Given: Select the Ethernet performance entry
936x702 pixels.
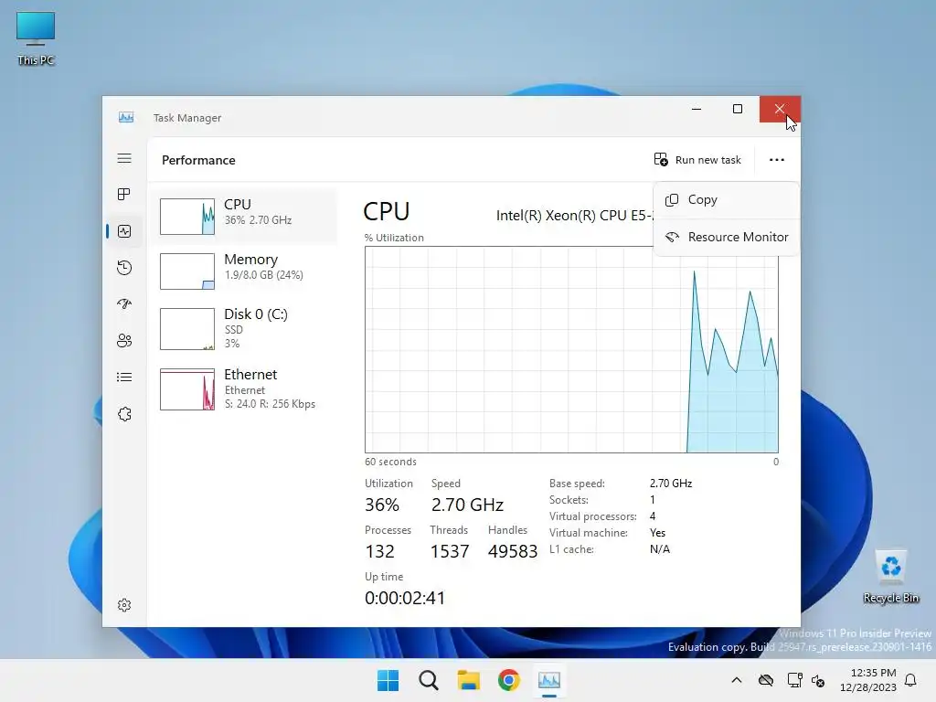Looking at the screenshot, I should [243, 389].
